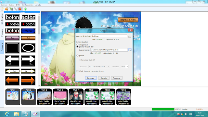The width and height of the screenshot is (208, 117).
Task: Open the Configuración menu
Action: pyautogui.click(x=27, y=5)
